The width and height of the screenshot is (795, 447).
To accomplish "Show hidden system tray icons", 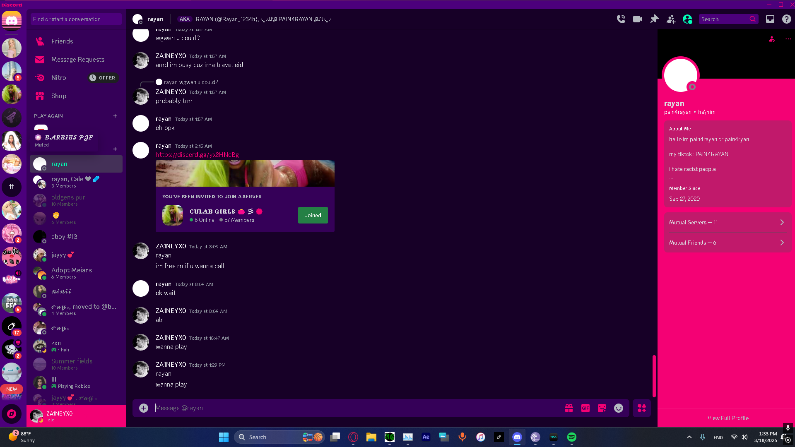I will click(x=689, y=437).
